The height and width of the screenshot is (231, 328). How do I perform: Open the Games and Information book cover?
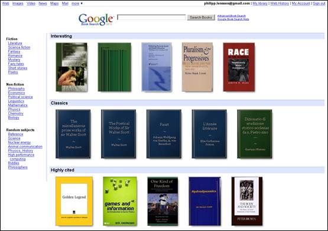coord(120,201)
